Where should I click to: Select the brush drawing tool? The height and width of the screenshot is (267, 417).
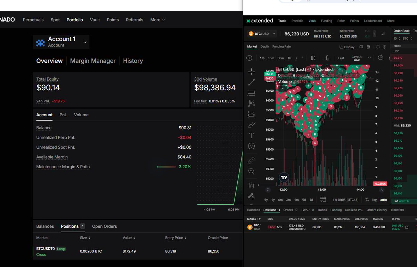coord(252,125)
